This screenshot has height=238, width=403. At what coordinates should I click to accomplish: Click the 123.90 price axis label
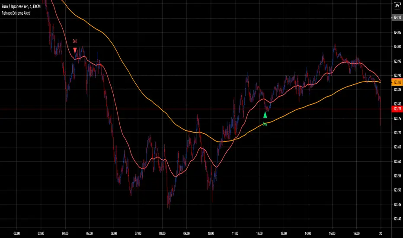click(x=397, y=75)
